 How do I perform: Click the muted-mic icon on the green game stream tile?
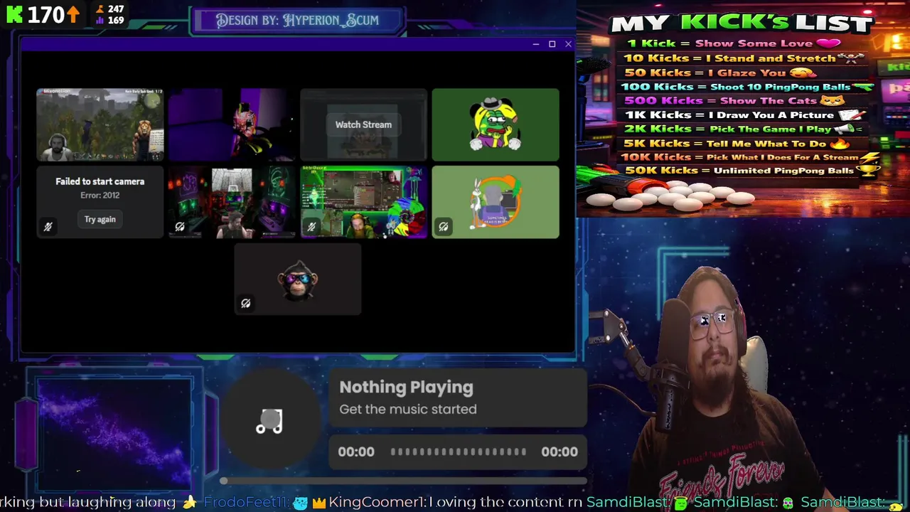tap(311, 227)
